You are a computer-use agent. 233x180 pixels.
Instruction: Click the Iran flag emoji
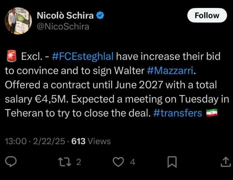click(212, 113)
